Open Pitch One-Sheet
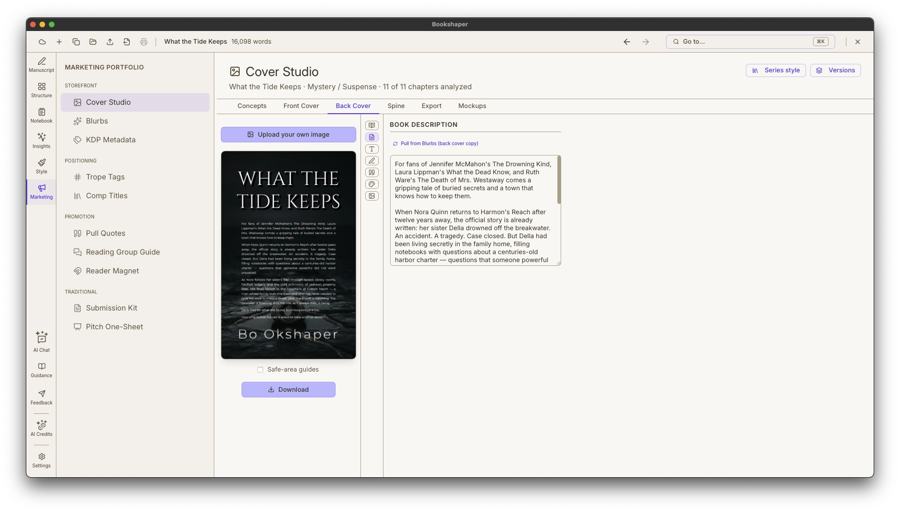Viewport: 900px width, 512px height. click(135, 327)
